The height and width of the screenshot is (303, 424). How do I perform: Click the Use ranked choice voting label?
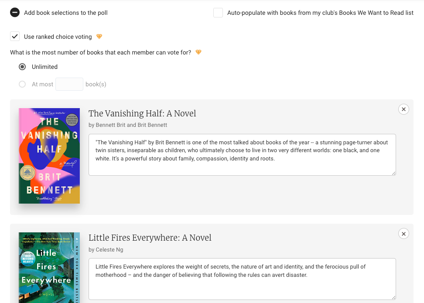tap(58, 37)
